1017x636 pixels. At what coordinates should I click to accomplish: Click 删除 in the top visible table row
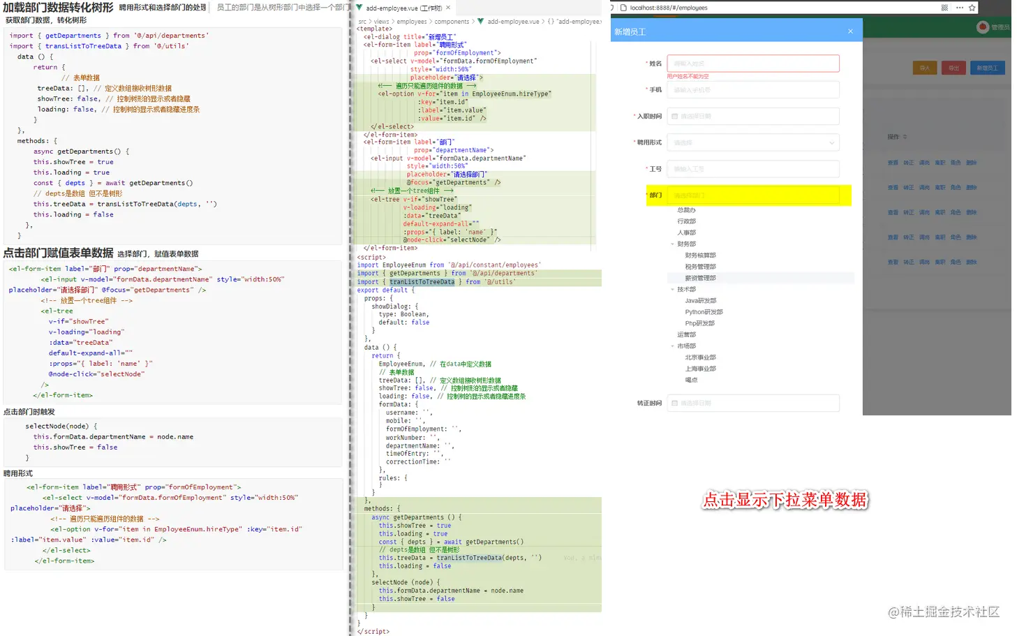click(972, 163)
